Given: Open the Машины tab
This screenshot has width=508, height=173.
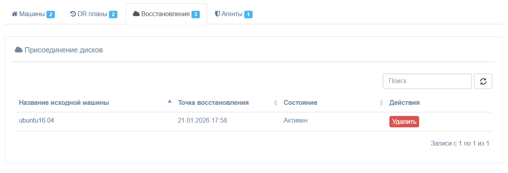Looking at the screenshot, I should tap(34, 14).
